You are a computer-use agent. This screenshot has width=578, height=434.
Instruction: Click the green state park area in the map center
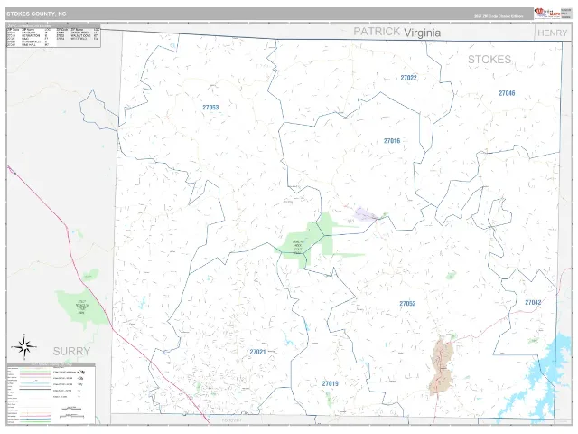pos(312,239)
